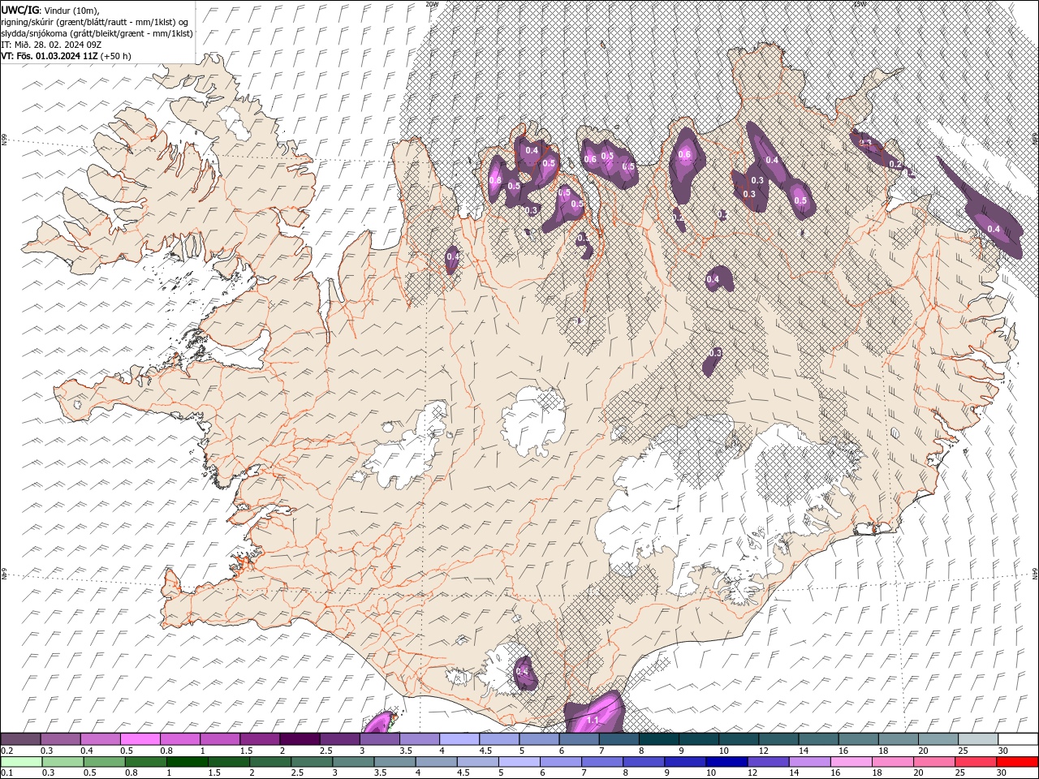Click the 'UWC/IG' title text
Image resolution: width=1039 pixels, height=779 pixels.
[19, 10]
